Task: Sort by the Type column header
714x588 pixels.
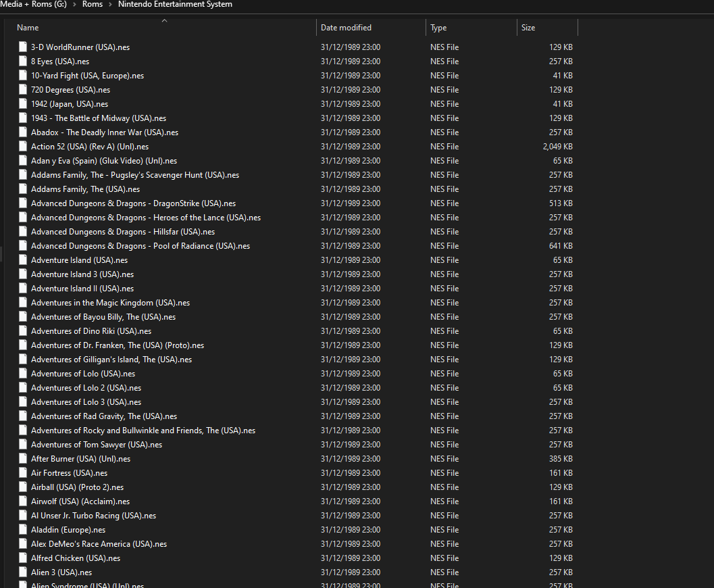Action: (438, 27)
